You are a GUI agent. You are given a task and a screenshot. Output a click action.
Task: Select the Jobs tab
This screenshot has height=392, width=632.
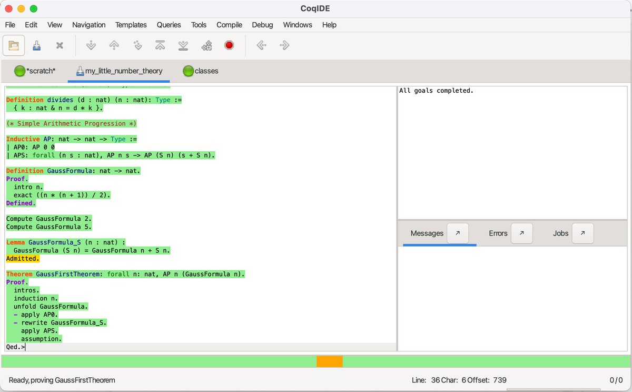tap(561, 233)
